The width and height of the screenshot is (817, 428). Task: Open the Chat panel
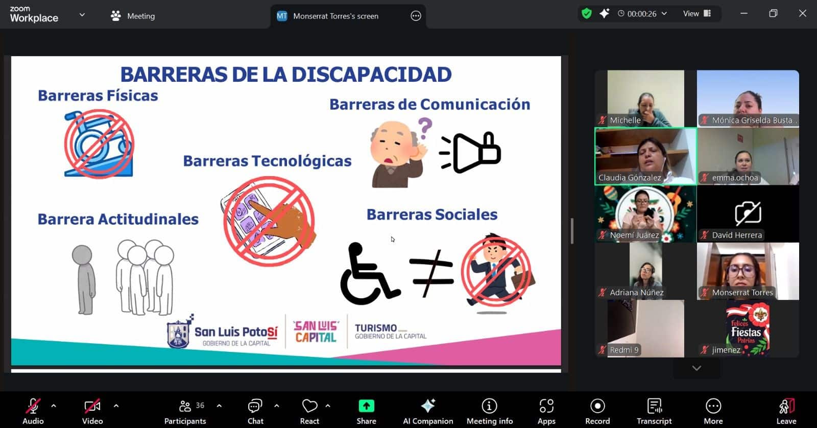click(x=255, y=412)
